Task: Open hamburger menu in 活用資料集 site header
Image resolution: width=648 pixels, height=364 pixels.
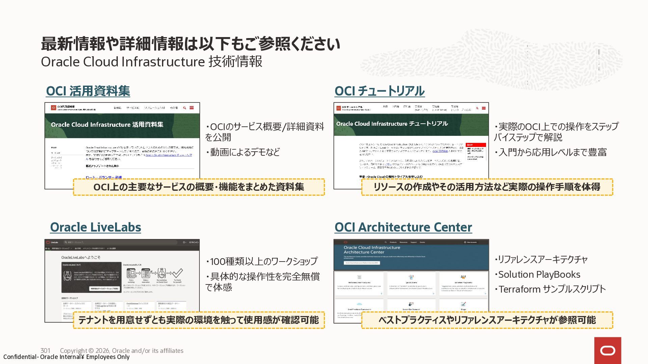Action: pyautogui.click(x=192, y=108)
